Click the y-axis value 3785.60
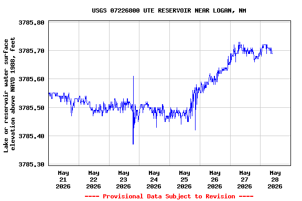The height and width of the screenshot is (201, 302). pyautogui.click(x=31, y=79)
